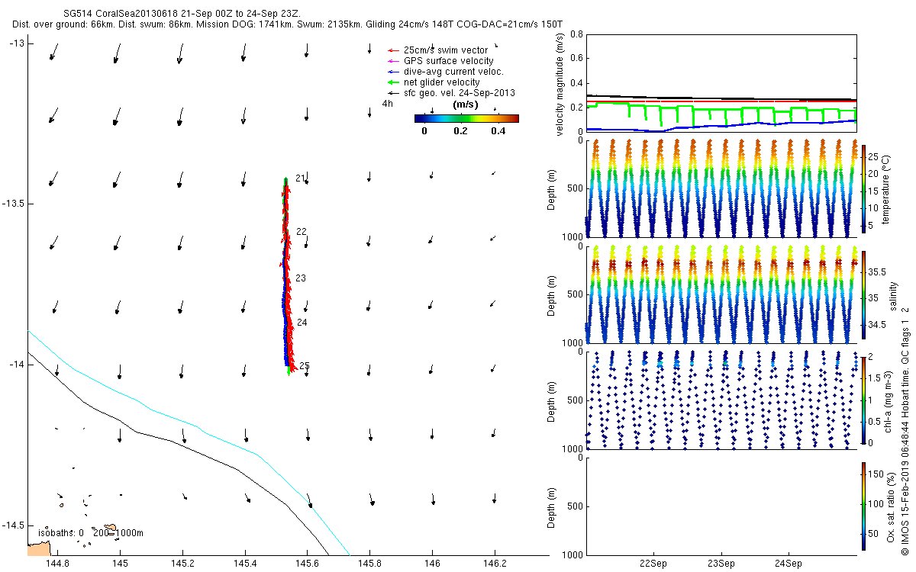Click the Ox. sat. ratio colorbar

(863, 506)
